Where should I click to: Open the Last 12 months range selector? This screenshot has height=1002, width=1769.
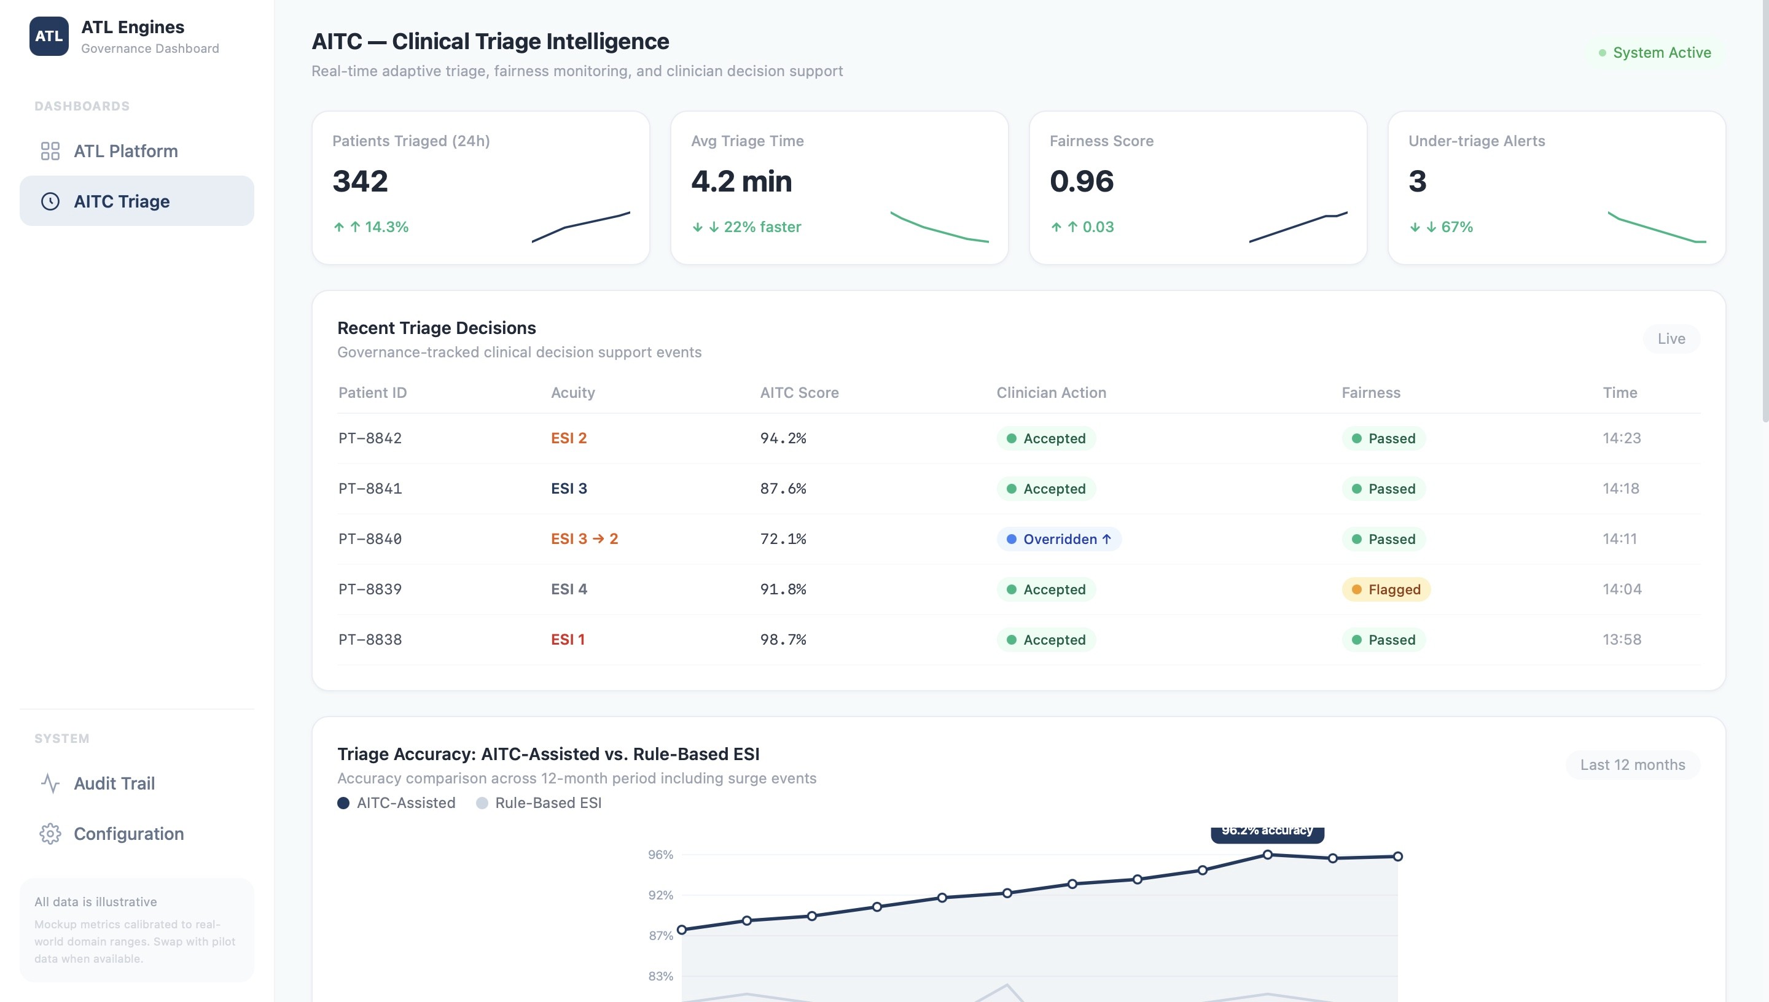[x=1632, y=764]
